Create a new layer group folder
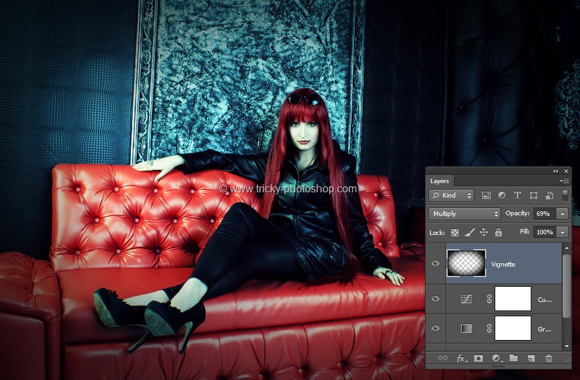 514,358
